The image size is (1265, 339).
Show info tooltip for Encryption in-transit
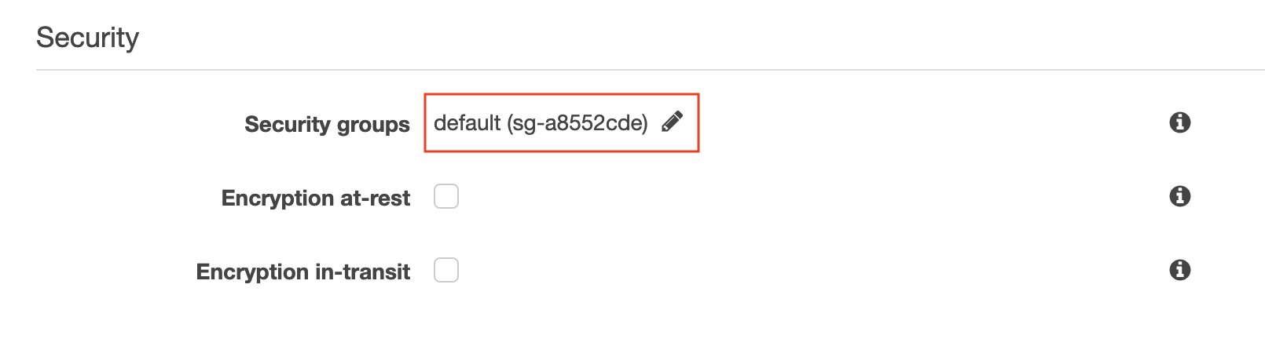point(1179,270)
